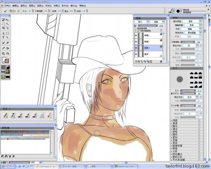Select the Cloner tool
This screenshot has width=211, height=169.
(x=3, y=43)
